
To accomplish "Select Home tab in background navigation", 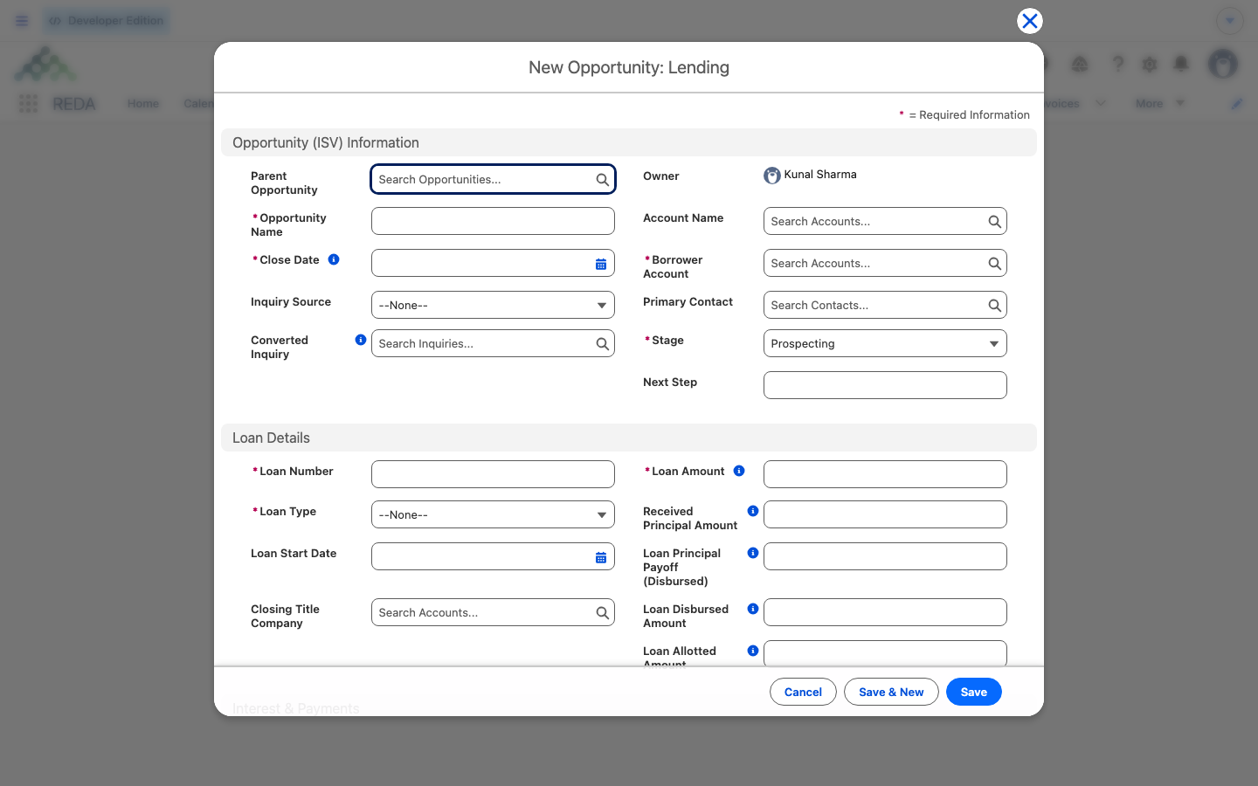I will [x=143, y=104].
